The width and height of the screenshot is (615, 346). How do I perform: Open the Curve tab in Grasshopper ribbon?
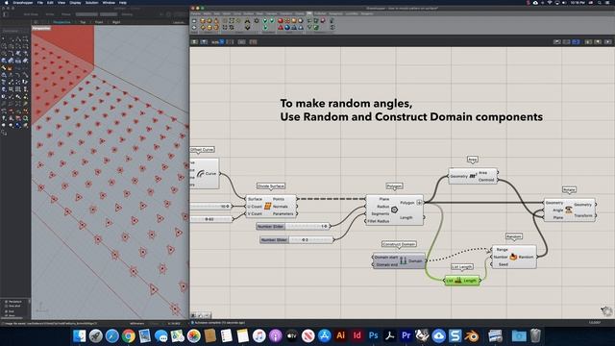tap(237, 13)
